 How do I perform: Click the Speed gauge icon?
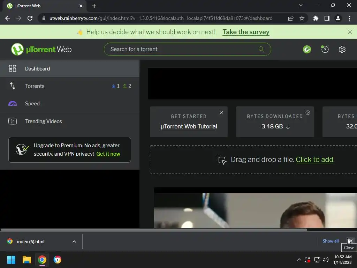tap(13, 104)
